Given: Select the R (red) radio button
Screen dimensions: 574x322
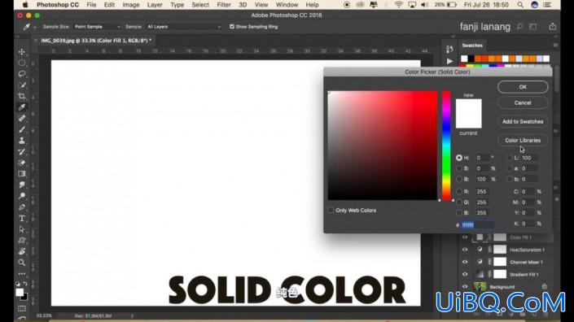Looking at the screenshot, I should pyautogui.click(x=459, y=192).
